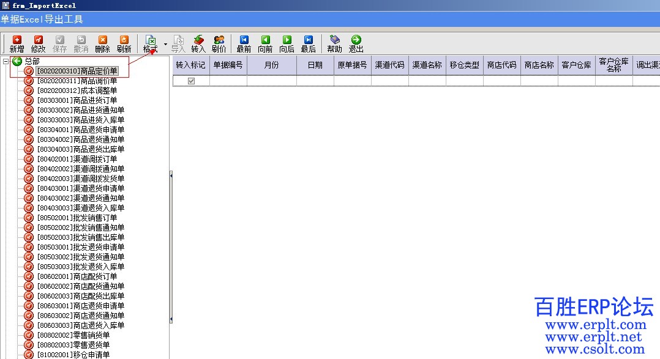This screenshot has height=359, width=660.
Task: Collapse the 总部 tree root node
Action: [6, 61]
